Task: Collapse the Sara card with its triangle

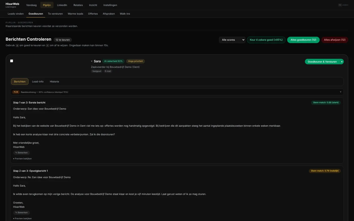Action: pos(92,61)
